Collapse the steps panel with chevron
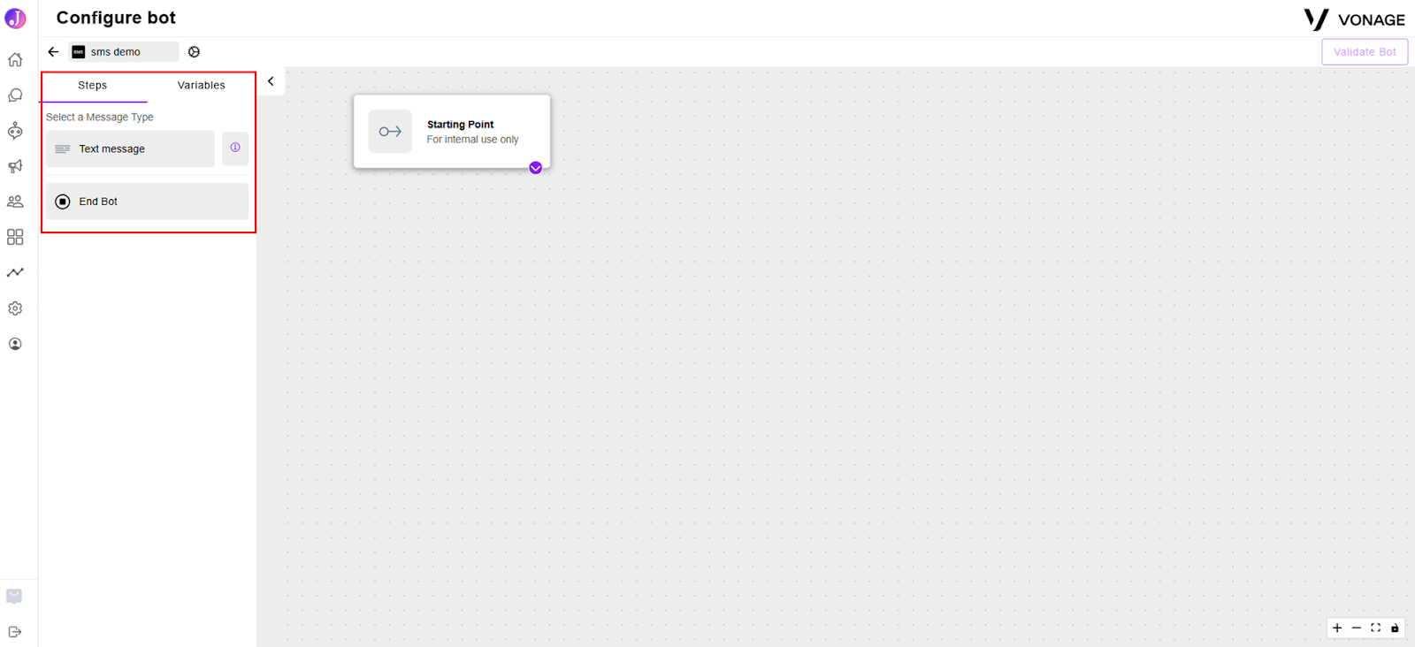Image resolution: width=1415 pixels, height=647 pixels. click(271, 81)
